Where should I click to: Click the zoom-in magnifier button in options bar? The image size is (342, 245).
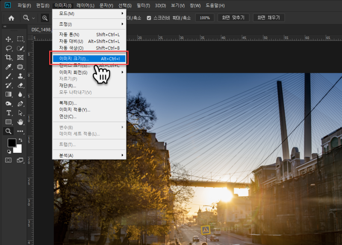pos(45,18)
